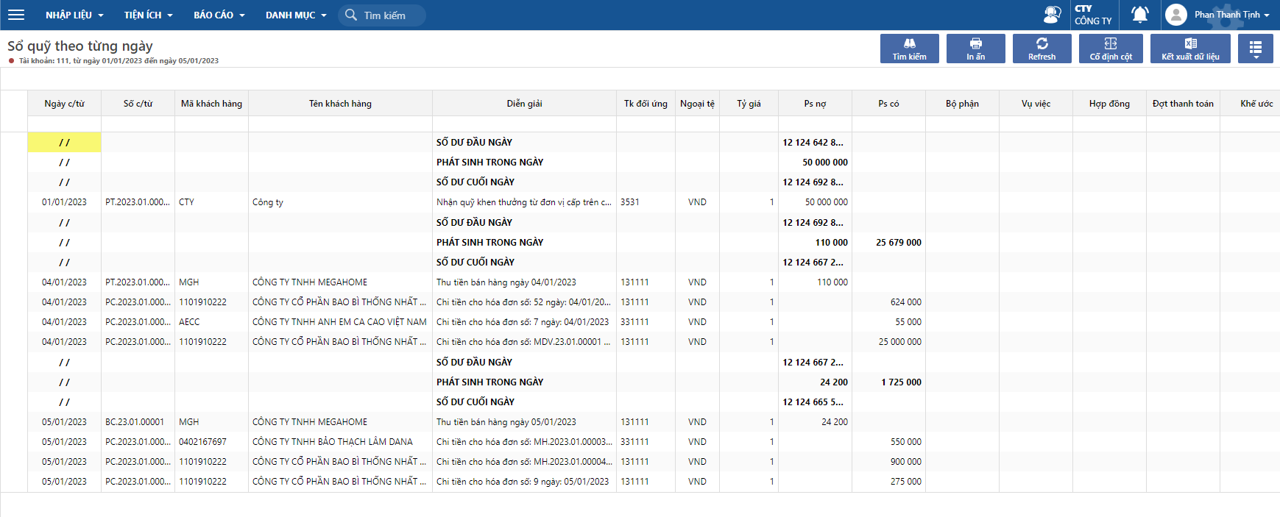
Task: Click the Tìm kiếm binoculars button
Action: click(x=909, y=49)
